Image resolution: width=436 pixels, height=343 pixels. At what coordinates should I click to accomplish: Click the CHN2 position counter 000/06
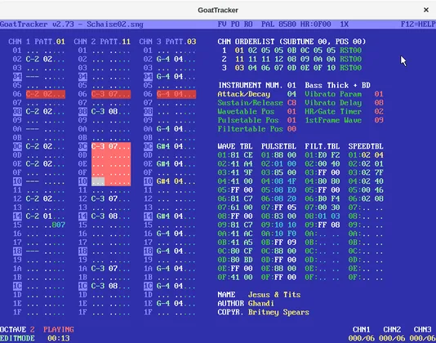tap(392, 338)
